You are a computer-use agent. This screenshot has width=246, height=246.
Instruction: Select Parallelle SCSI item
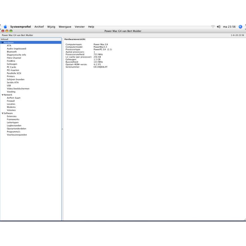[14, 73]
